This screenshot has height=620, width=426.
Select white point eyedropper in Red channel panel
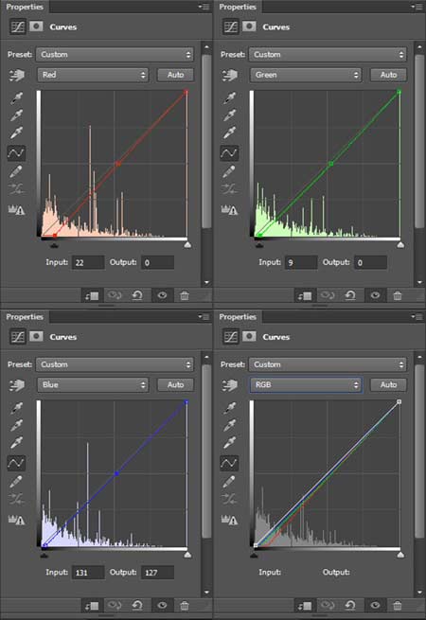(x=16, y=133)
